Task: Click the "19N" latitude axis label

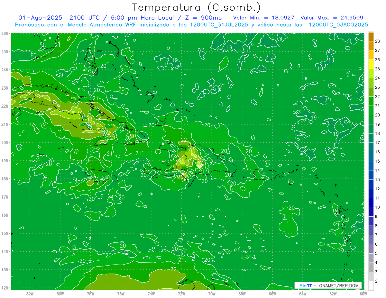Action: pyautogui.click(x=5, y=161)
